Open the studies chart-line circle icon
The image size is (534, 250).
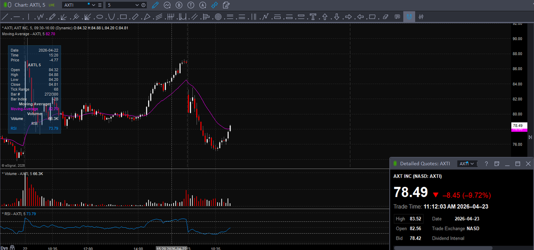[167, 5]
